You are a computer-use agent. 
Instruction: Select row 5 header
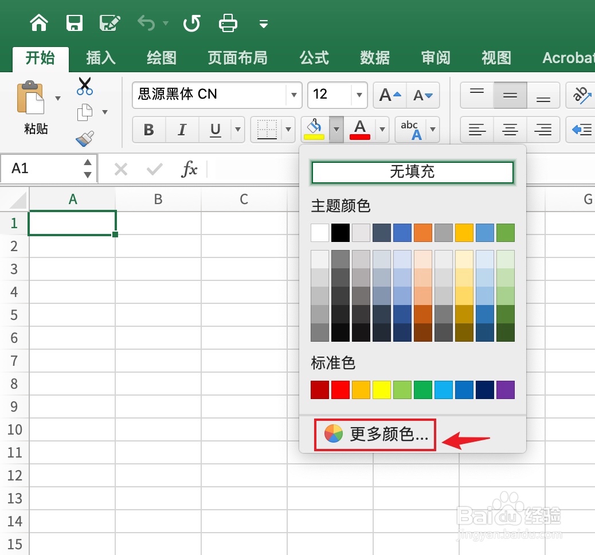(14, 315)
